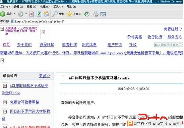The image size is (184, 128).
Task: Open the 用户评论 navigation link
Action: click(115, 45)
